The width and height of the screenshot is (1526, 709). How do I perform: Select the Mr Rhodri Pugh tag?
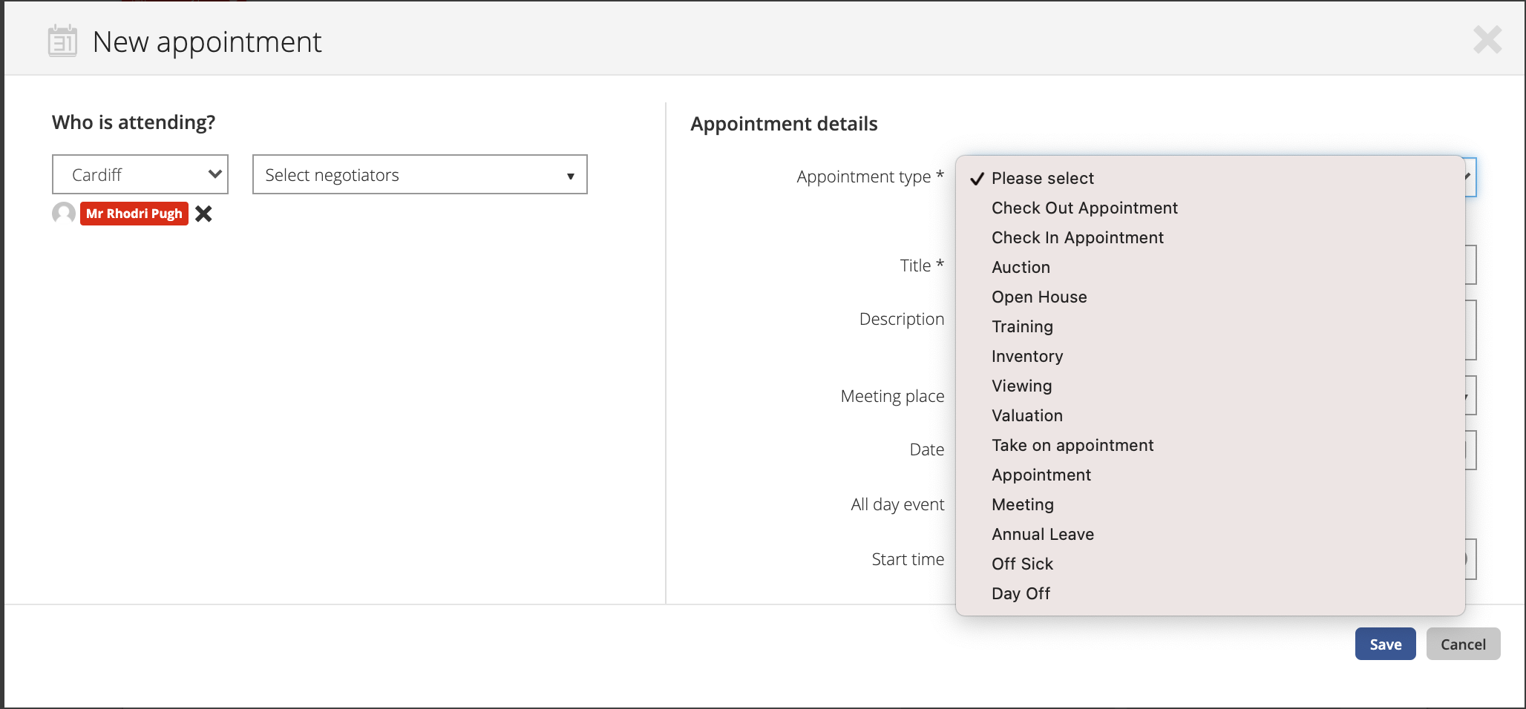(134, 214)
